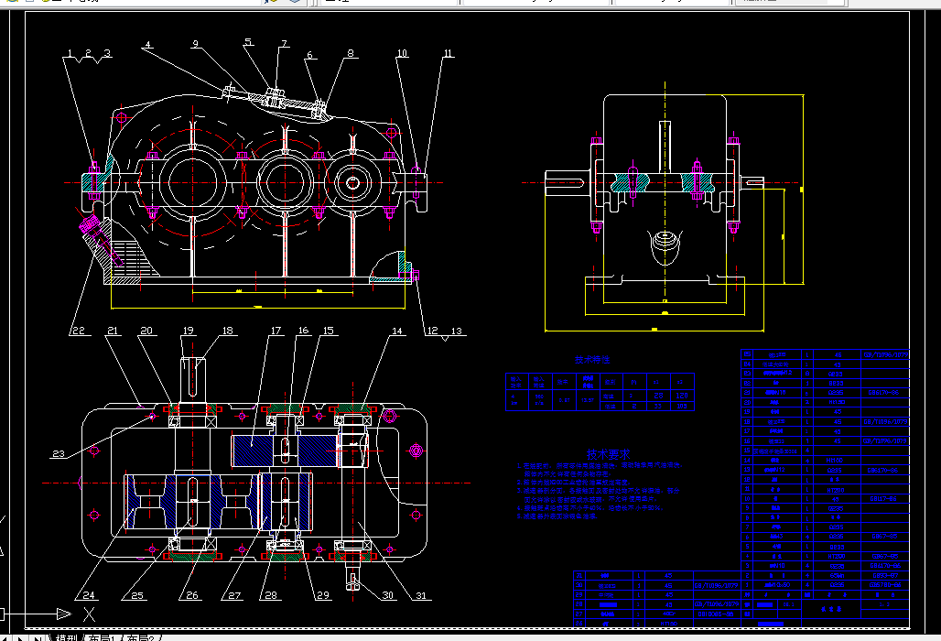
Task: Select part balloon number 22
Action: pos(78,331)
